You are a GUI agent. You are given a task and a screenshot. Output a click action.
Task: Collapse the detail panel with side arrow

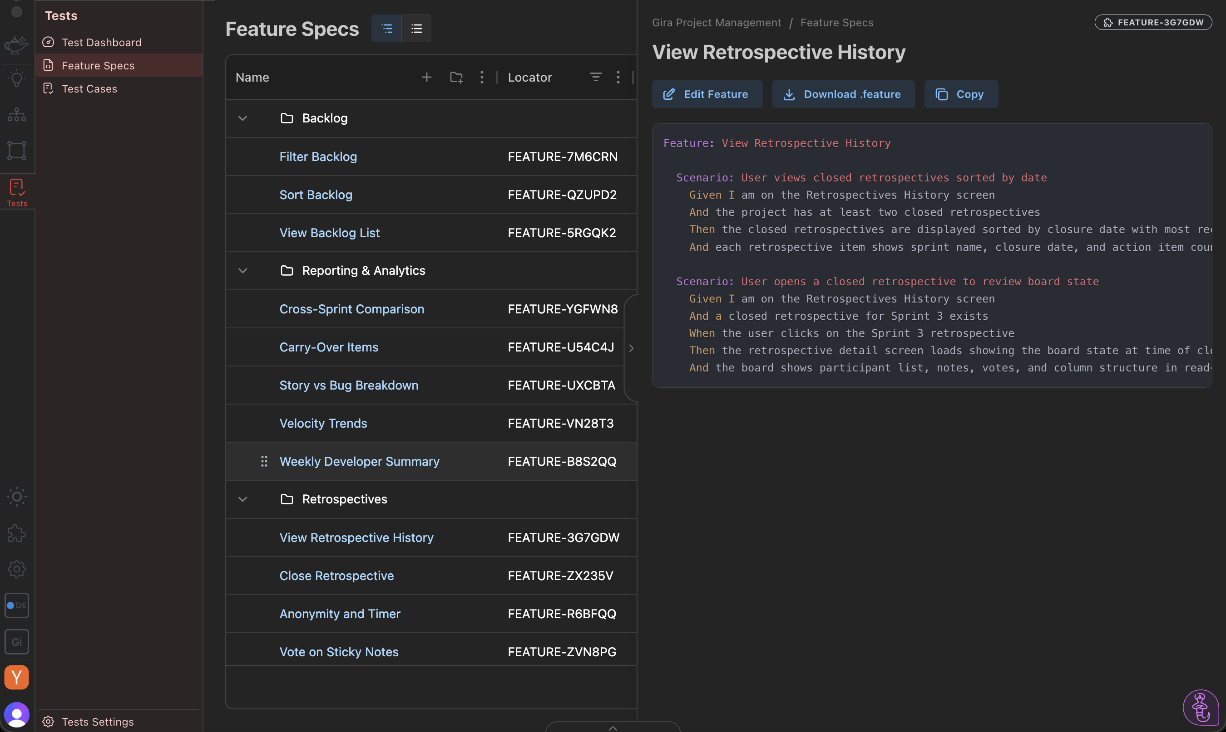[x=631, y=348]
